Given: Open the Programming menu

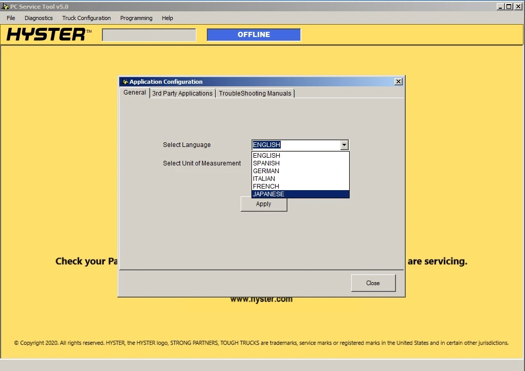Looking at the screenshot, I should 136,18.
